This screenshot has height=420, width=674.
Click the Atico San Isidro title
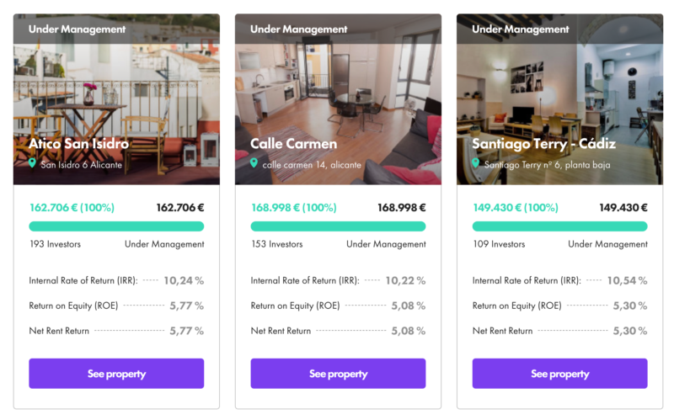(x=78, y=143)
